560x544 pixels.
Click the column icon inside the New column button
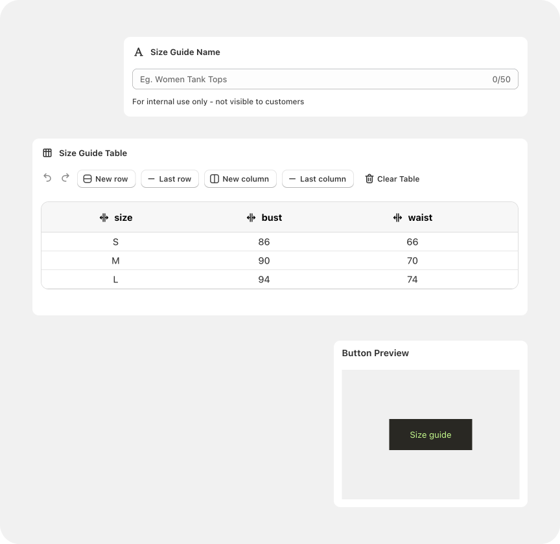(x=214, y=179)
